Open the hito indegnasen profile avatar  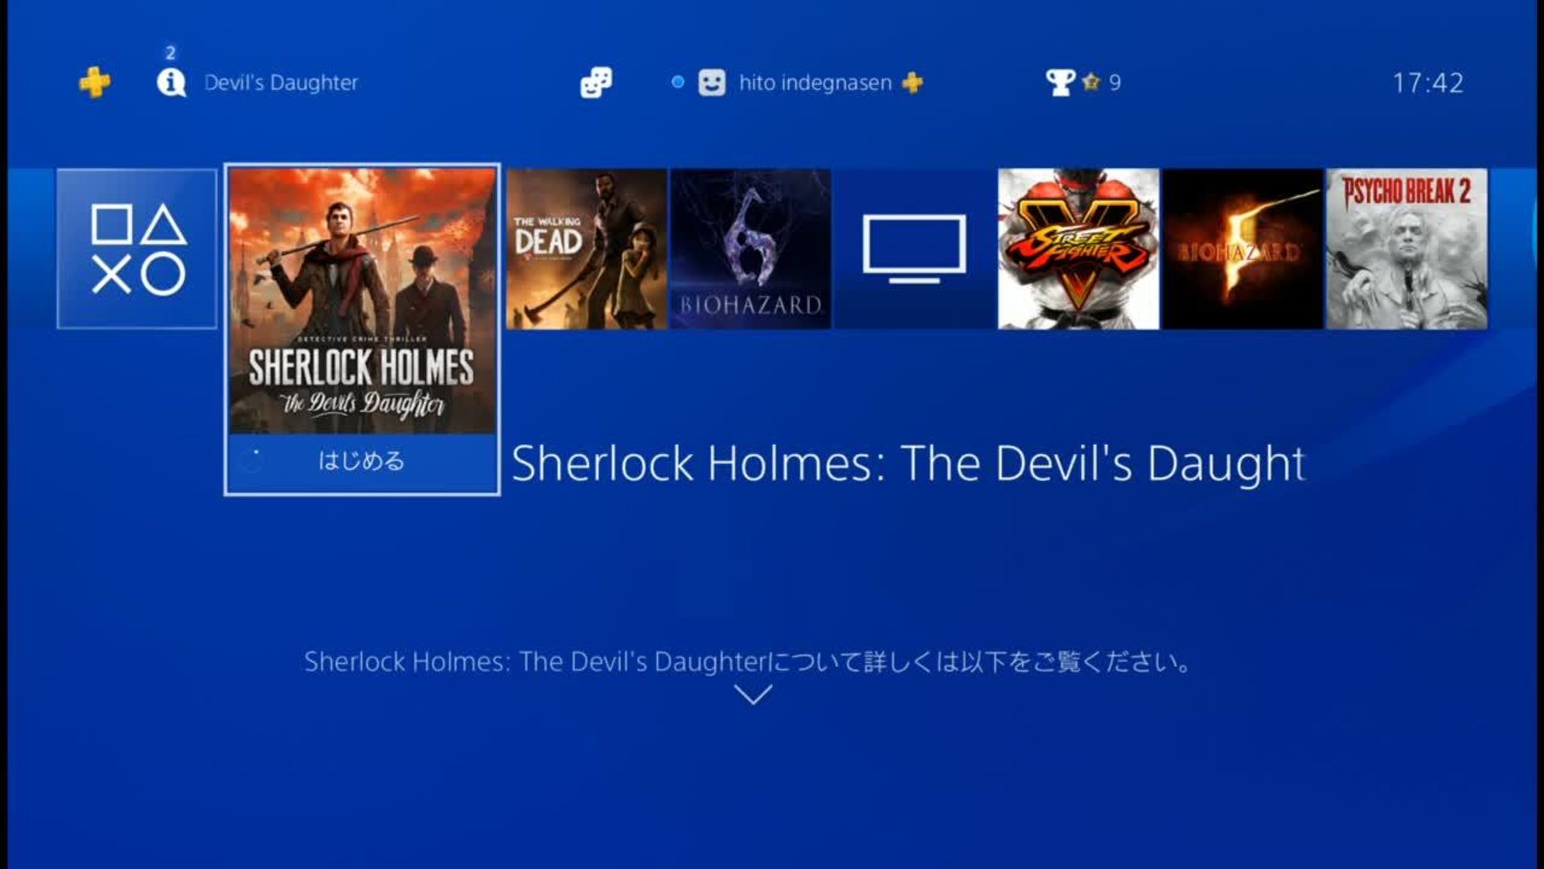pos(712,82)
